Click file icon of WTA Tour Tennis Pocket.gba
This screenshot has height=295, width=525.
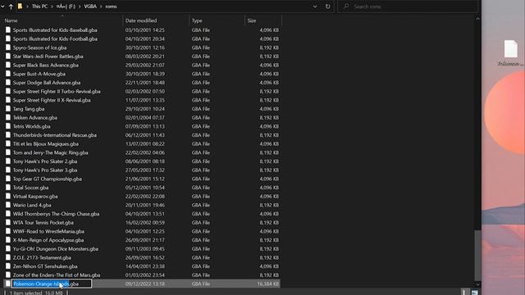pyautogui.click(x=8, y=222)
